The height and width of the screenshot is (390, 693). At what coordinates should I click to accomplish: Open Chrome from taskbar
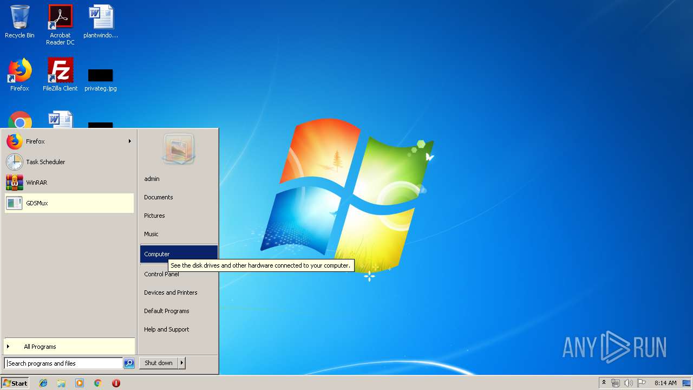tap(97, 383)
